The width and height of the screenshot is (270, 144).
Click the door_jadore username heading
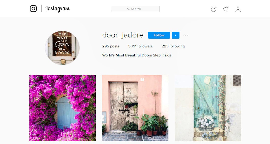pyautogui.click(x=123, y=35)
